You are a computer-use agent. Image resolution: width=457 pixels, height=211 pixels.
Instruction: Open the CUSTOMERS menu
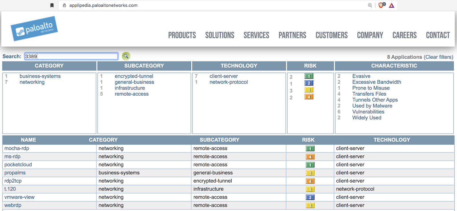click(x=332, y=35)
